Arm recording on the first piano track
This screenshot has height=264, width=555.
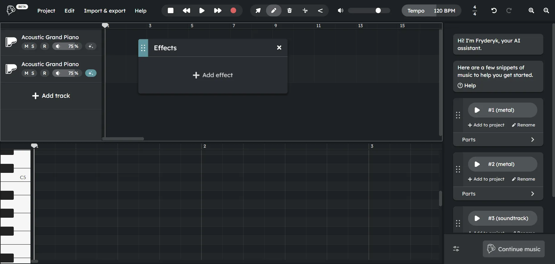click(45, 46)
